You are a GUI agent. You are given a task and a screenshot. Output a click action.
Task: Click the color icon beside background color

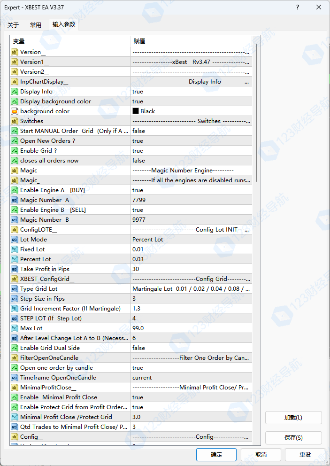point(14,111)
